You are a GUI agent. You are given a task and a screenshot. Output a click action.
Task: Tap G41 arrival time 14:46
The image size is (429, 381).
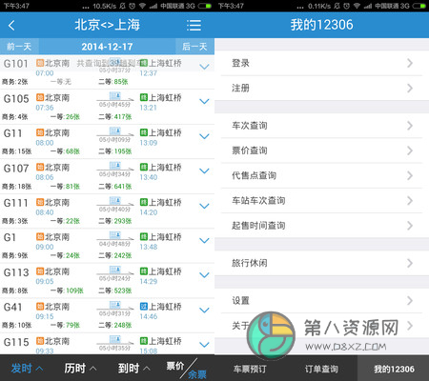(x=149, y=316)
